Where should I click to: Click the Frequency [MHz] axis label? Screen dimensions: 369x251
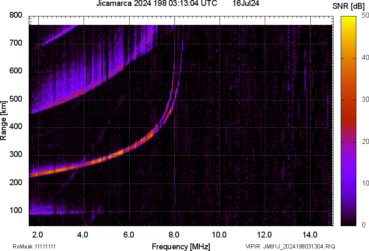pyautogui.click(x=181, y=246)
